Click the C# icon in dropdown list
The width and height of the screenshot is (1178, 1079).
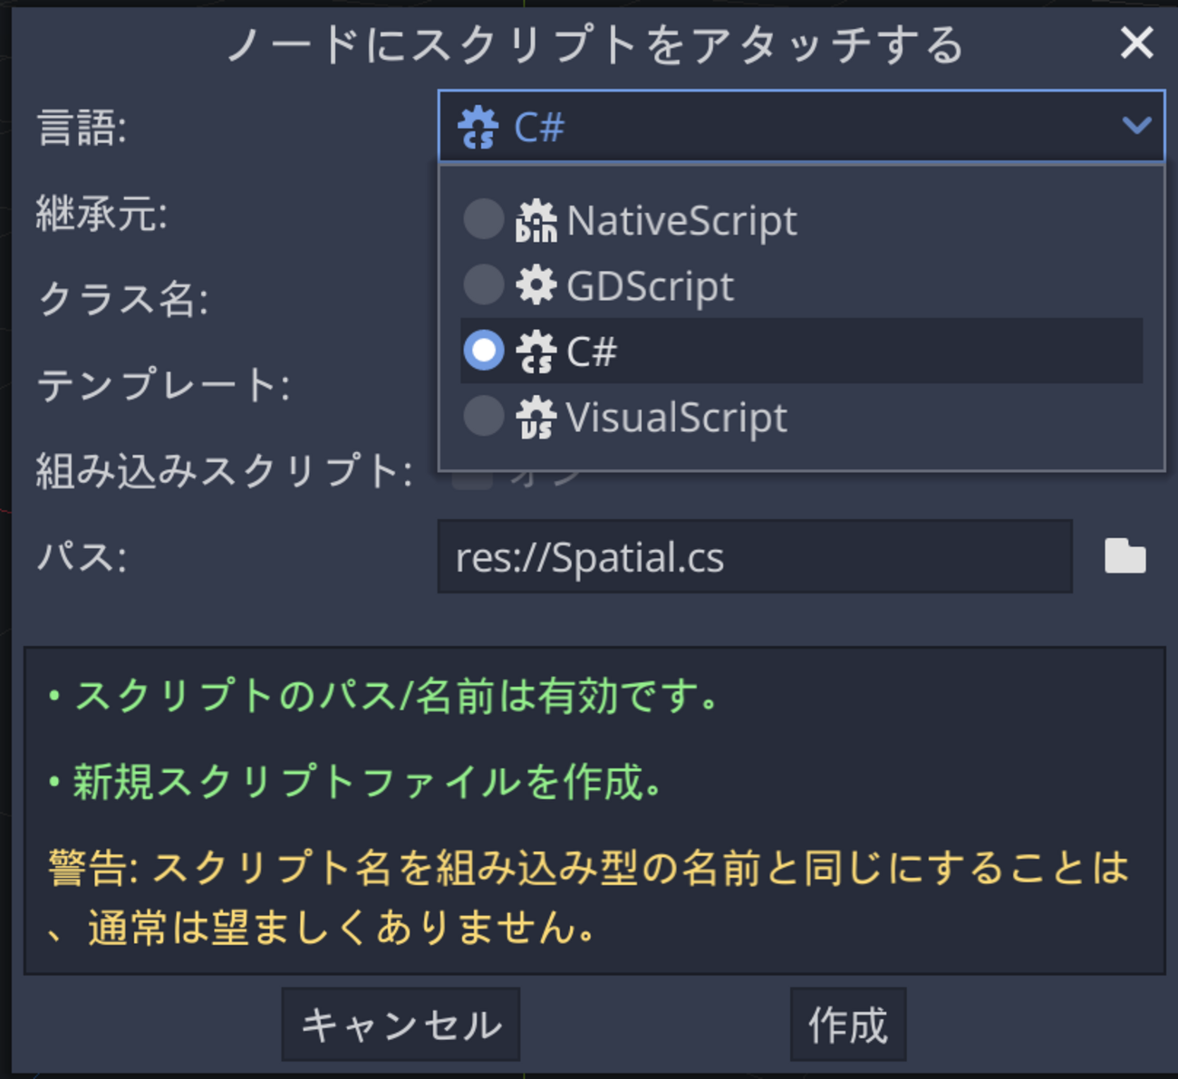(536, 352)
